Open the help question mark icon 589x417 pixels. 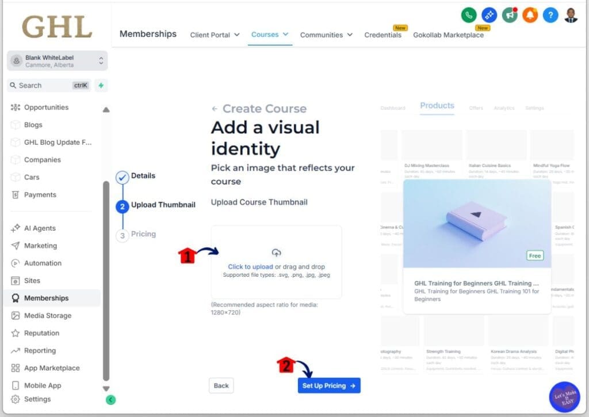point(549,15)
